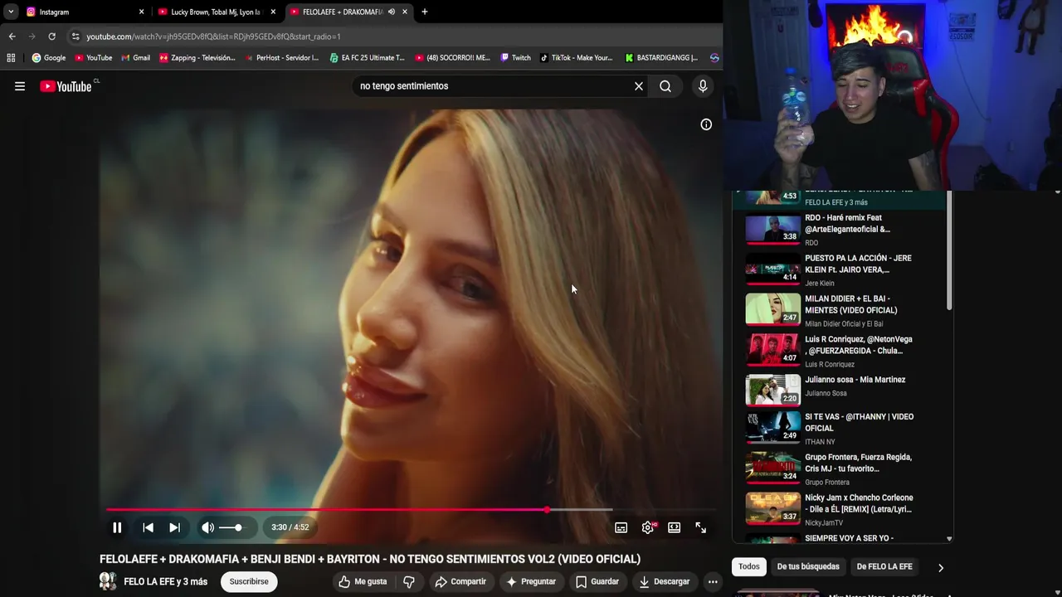
Task: View site information icon in address bar
Action: pyautogui.click(x=75, y=36)
